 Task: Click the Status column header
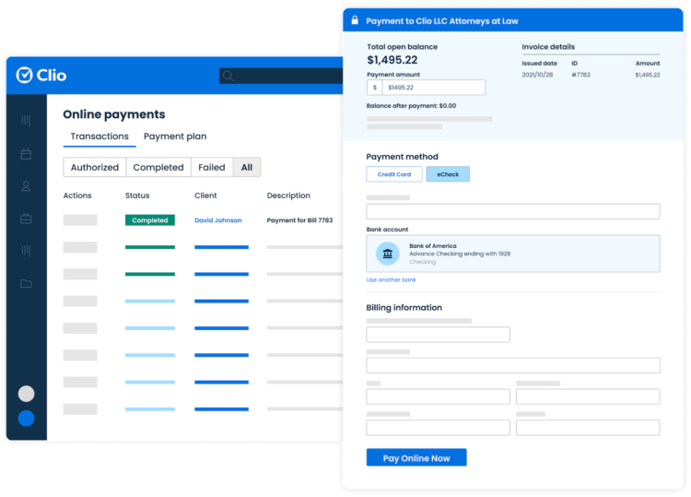pos(137,195)
